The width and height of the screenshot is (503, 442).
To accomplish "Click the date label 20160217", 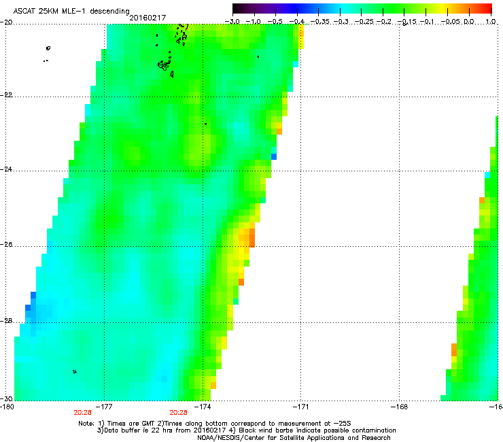I will pos(148,18).
